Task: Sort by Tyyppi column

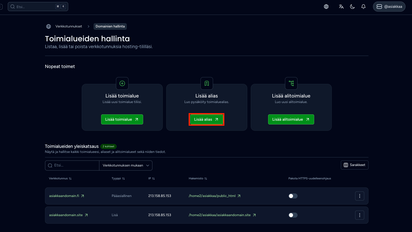Action: (118, 178)
